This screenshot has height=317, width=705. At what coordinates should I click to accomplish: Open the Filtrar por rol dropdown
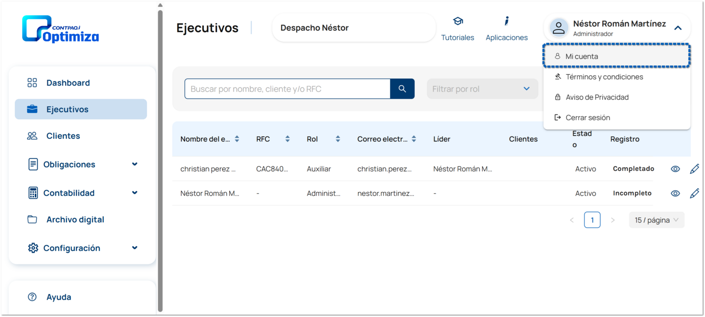(482, 89)
